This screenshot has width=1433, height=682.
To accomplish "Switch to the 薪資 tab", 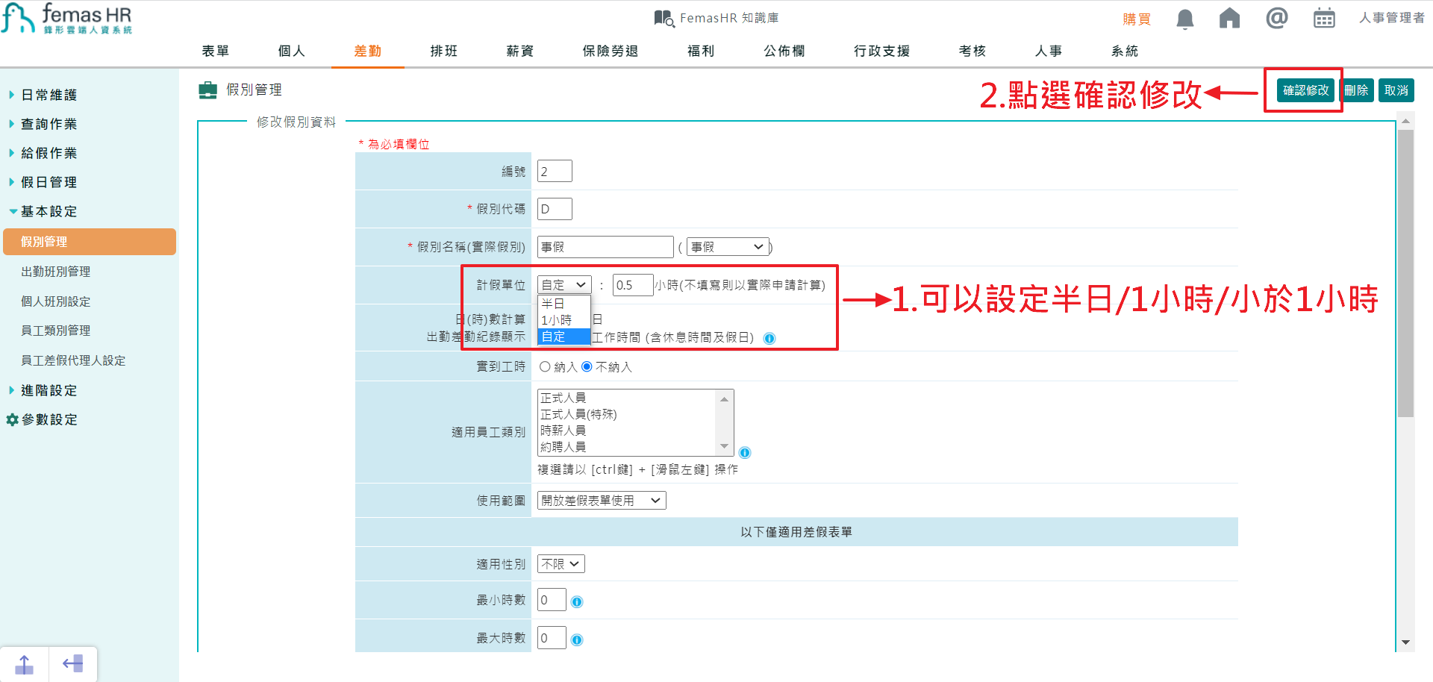I will [519, 51].
